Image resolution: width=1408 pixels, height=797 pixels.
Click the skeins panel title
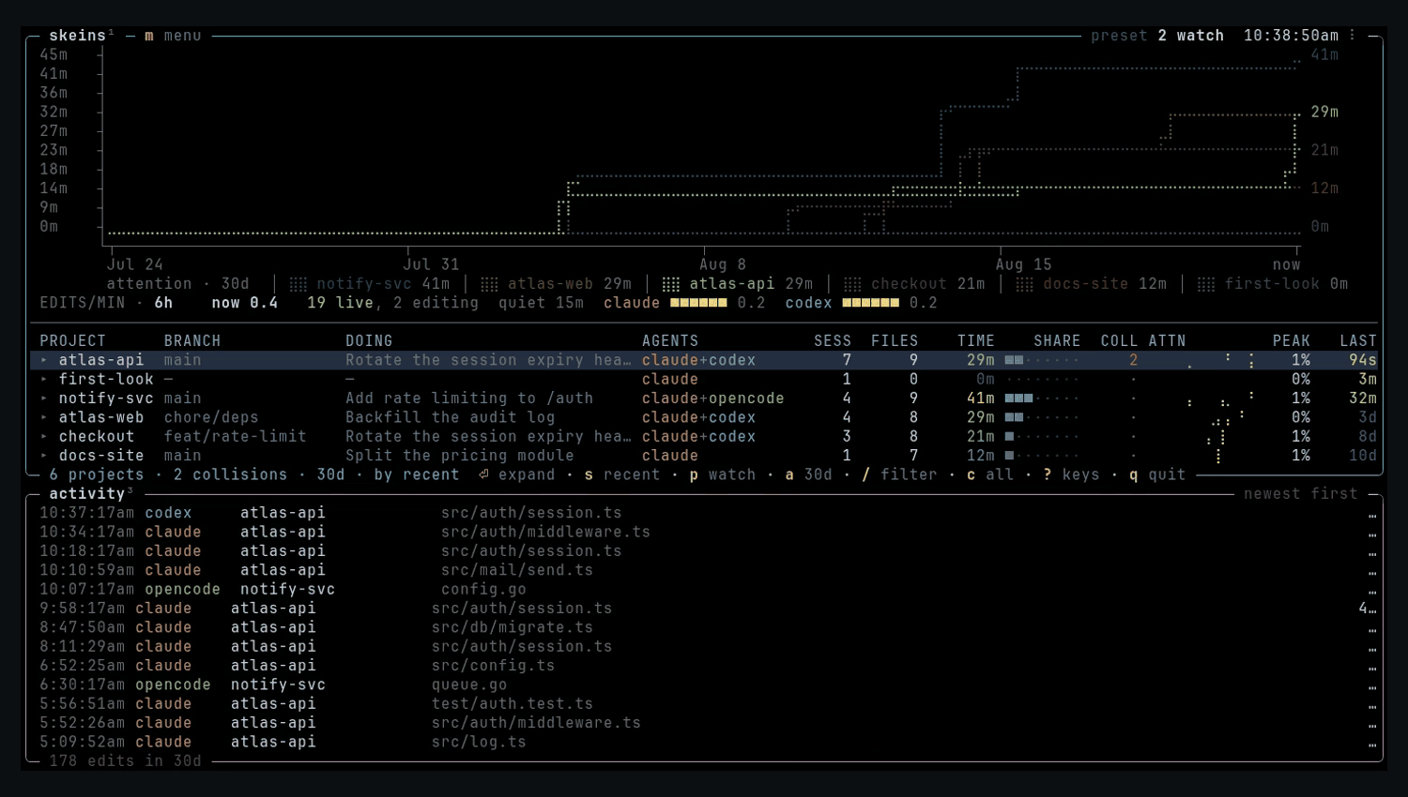point(78,36)
